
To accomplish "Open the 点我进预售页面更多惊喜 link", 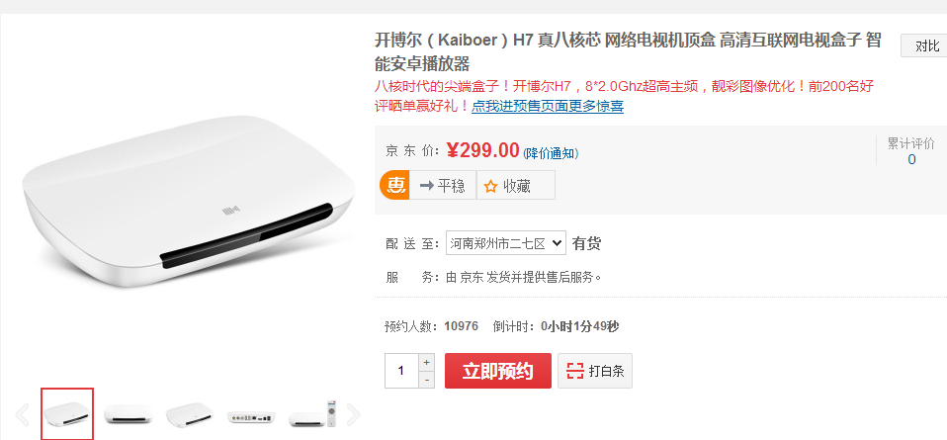I will coord(548,106).
